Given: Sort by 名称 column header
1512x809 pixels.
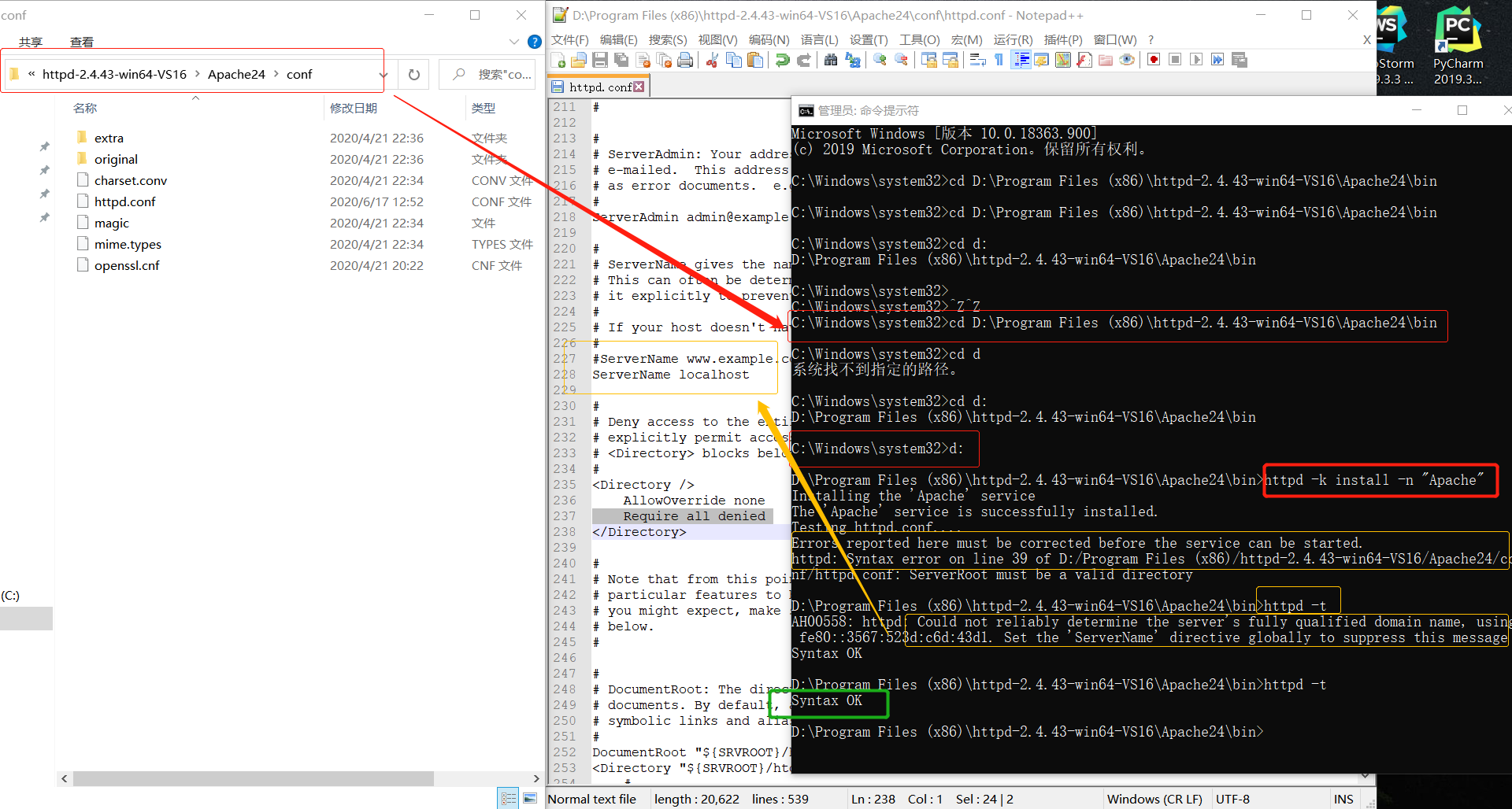Looking at the screenshot, I should pyautogui.click(x=85, y=108).
